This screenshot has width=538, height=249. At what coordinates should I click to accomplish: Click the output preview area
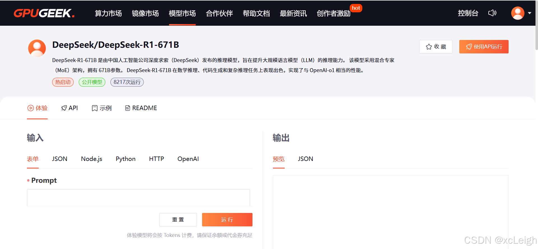[391, 212]
